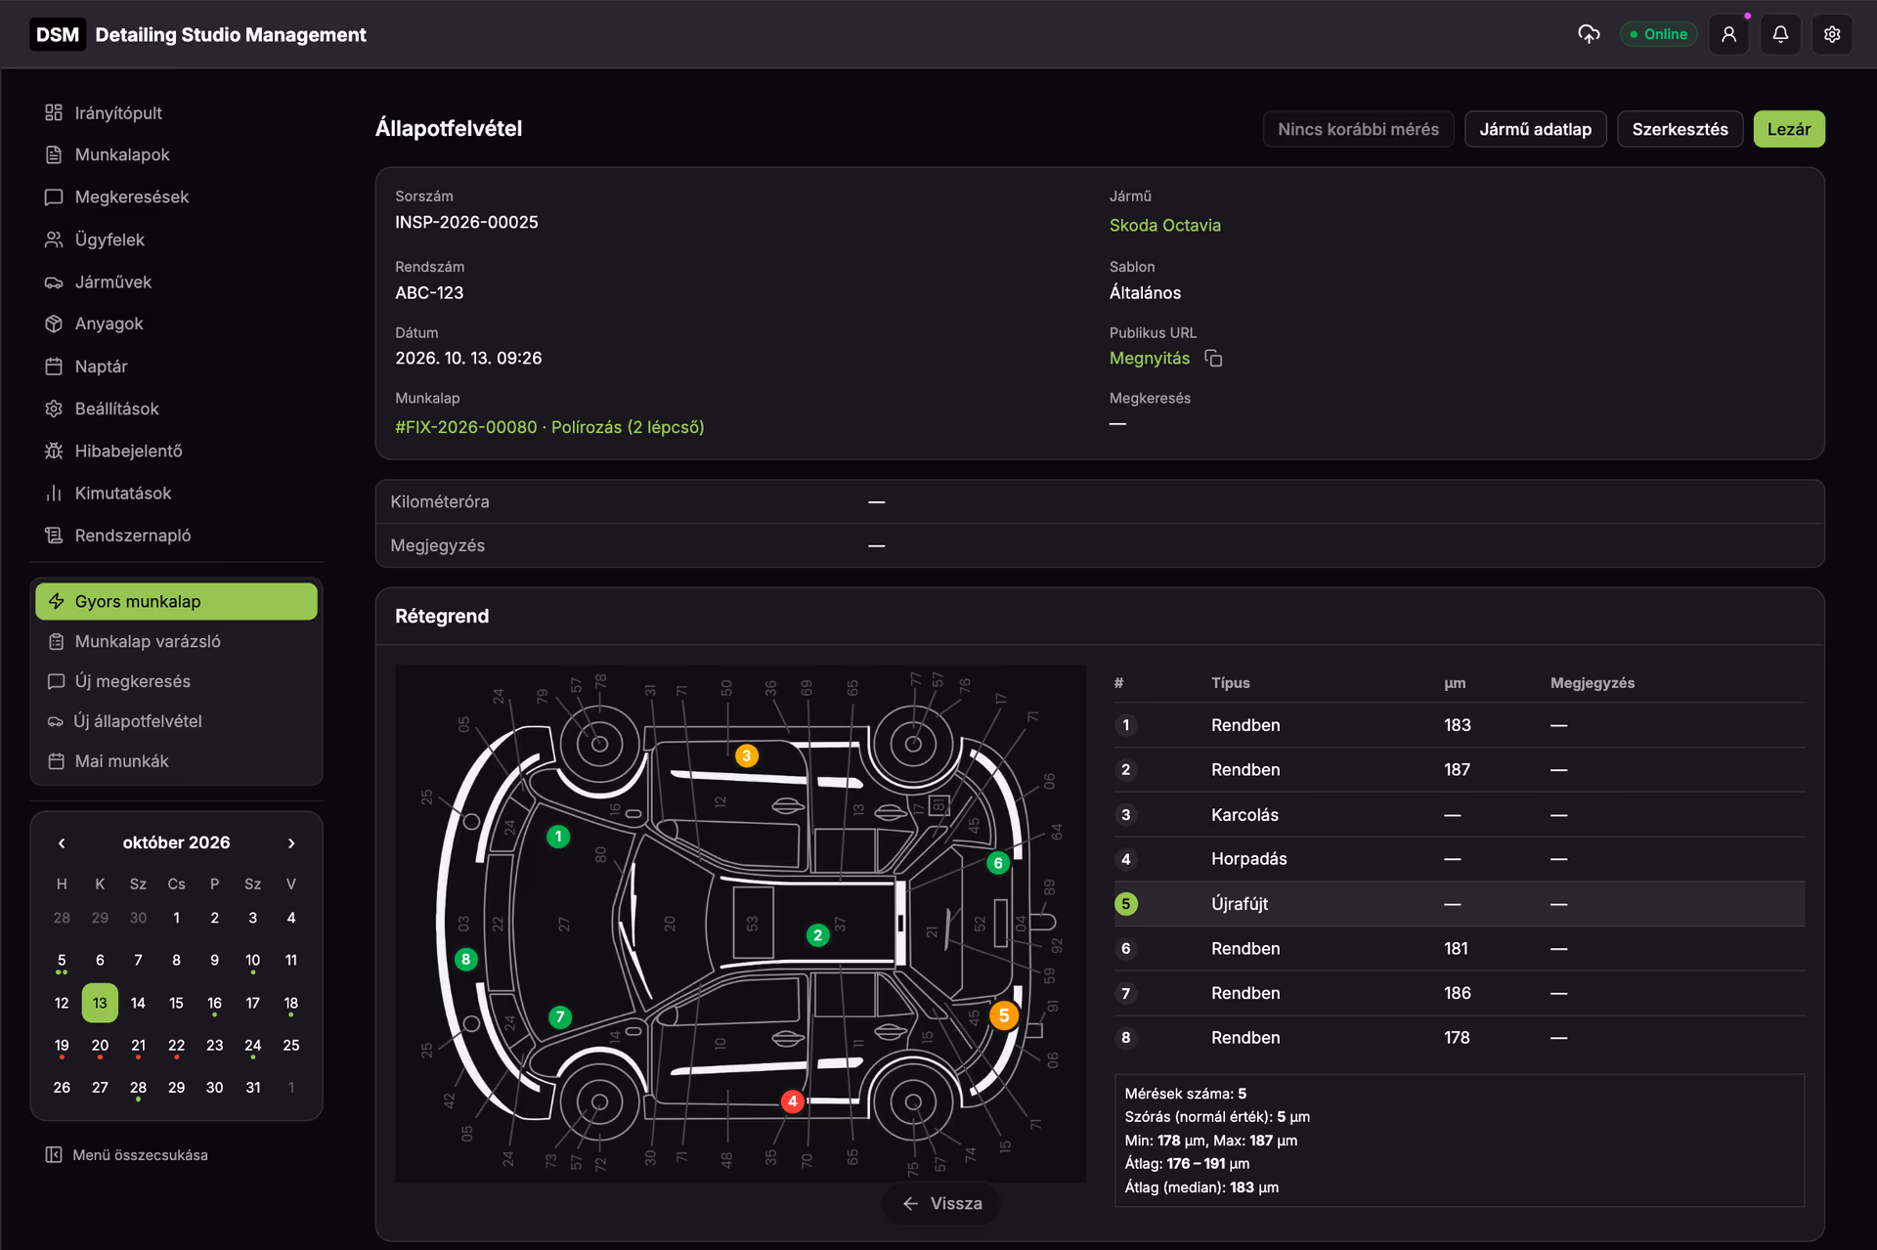The width and height of the screenshot is (1877, 1250).
Task: Click red marker 4 on car diagram
Action: coord(792,1101)
